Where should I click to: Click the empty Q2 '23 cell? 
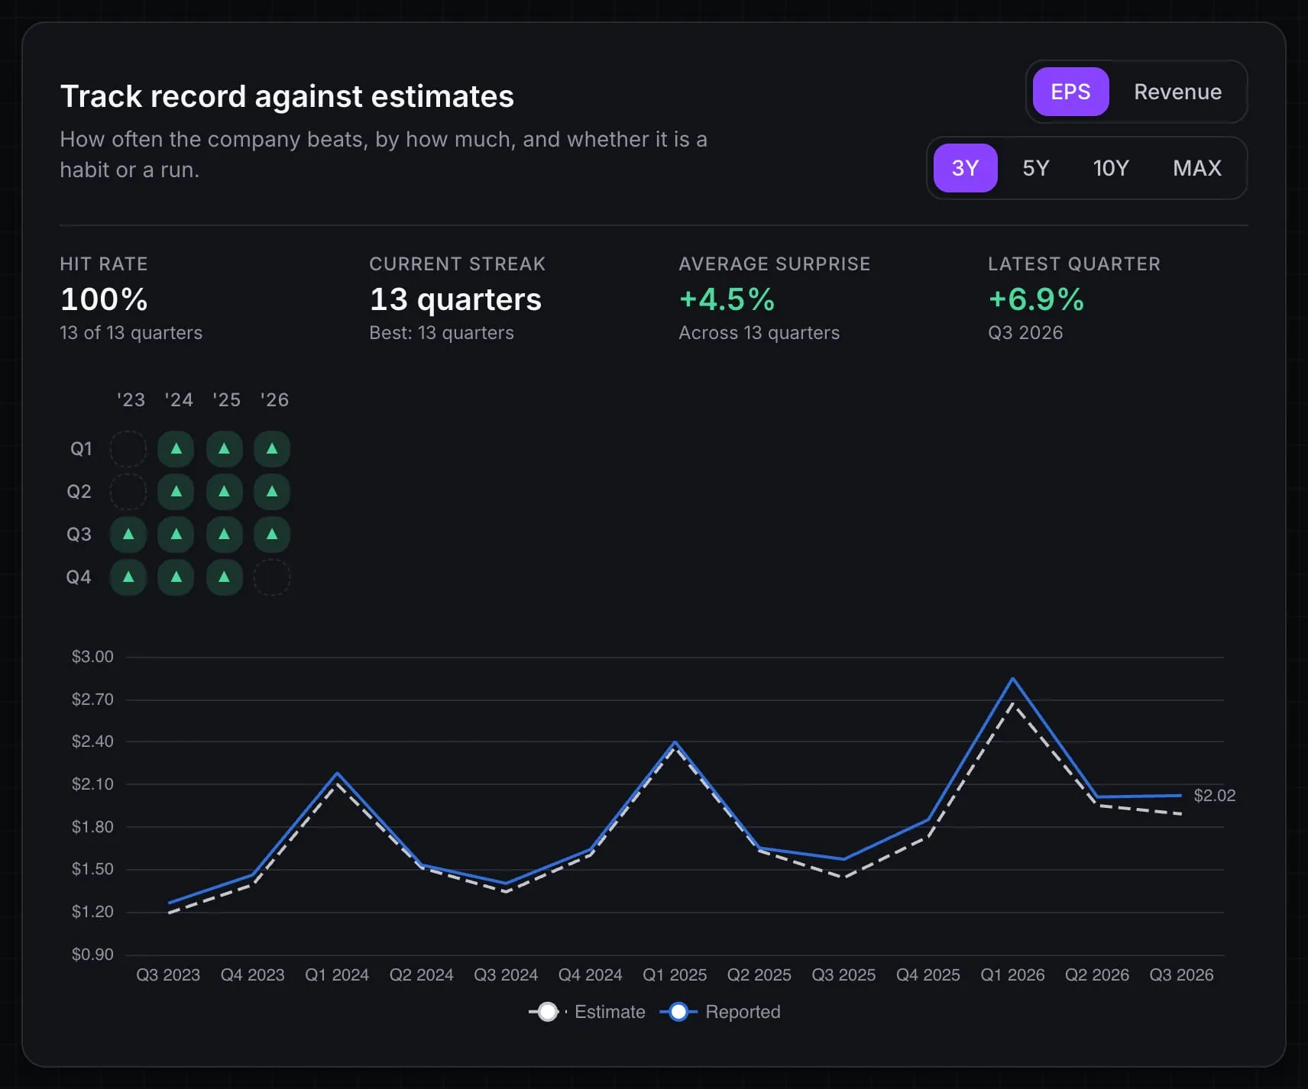[128, 492]
